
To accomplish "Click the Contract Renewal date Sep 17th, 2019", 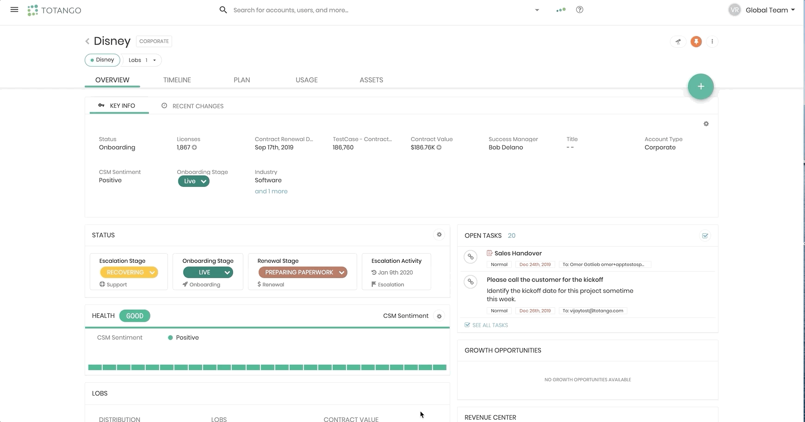I will click(x=274, y=148).
